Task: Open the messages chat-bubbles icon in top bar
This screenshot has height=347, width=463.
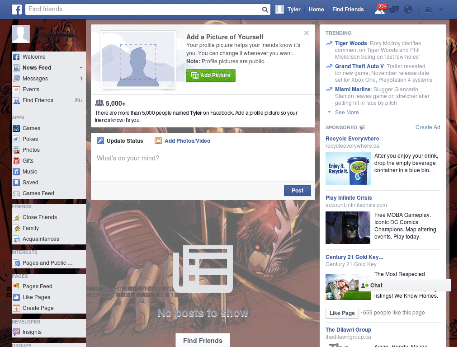Action: (394, 10)
